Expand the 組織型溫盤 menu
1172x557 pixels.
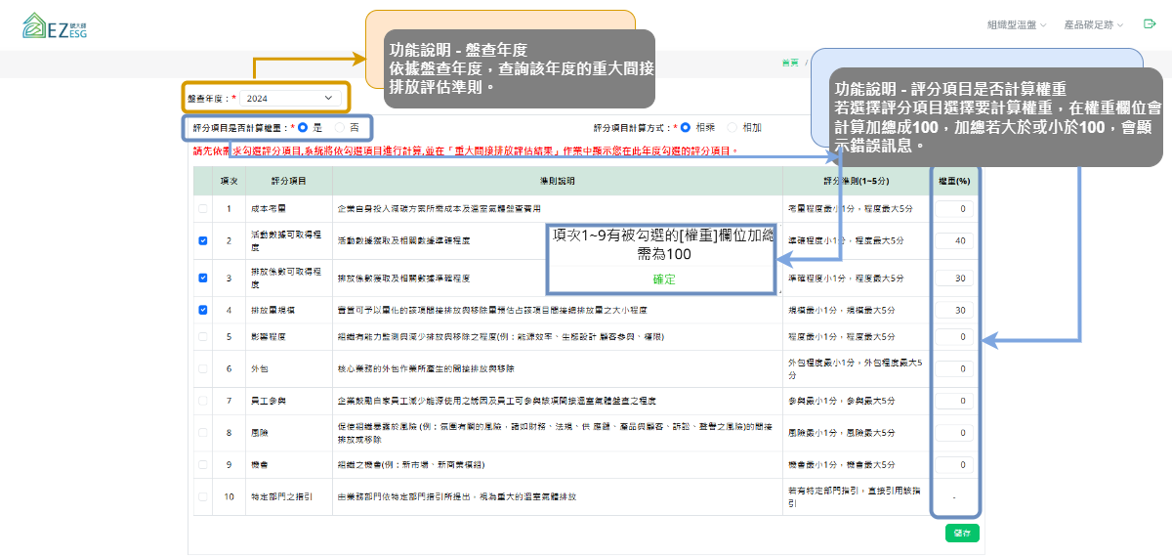[x=1016, y=24]
